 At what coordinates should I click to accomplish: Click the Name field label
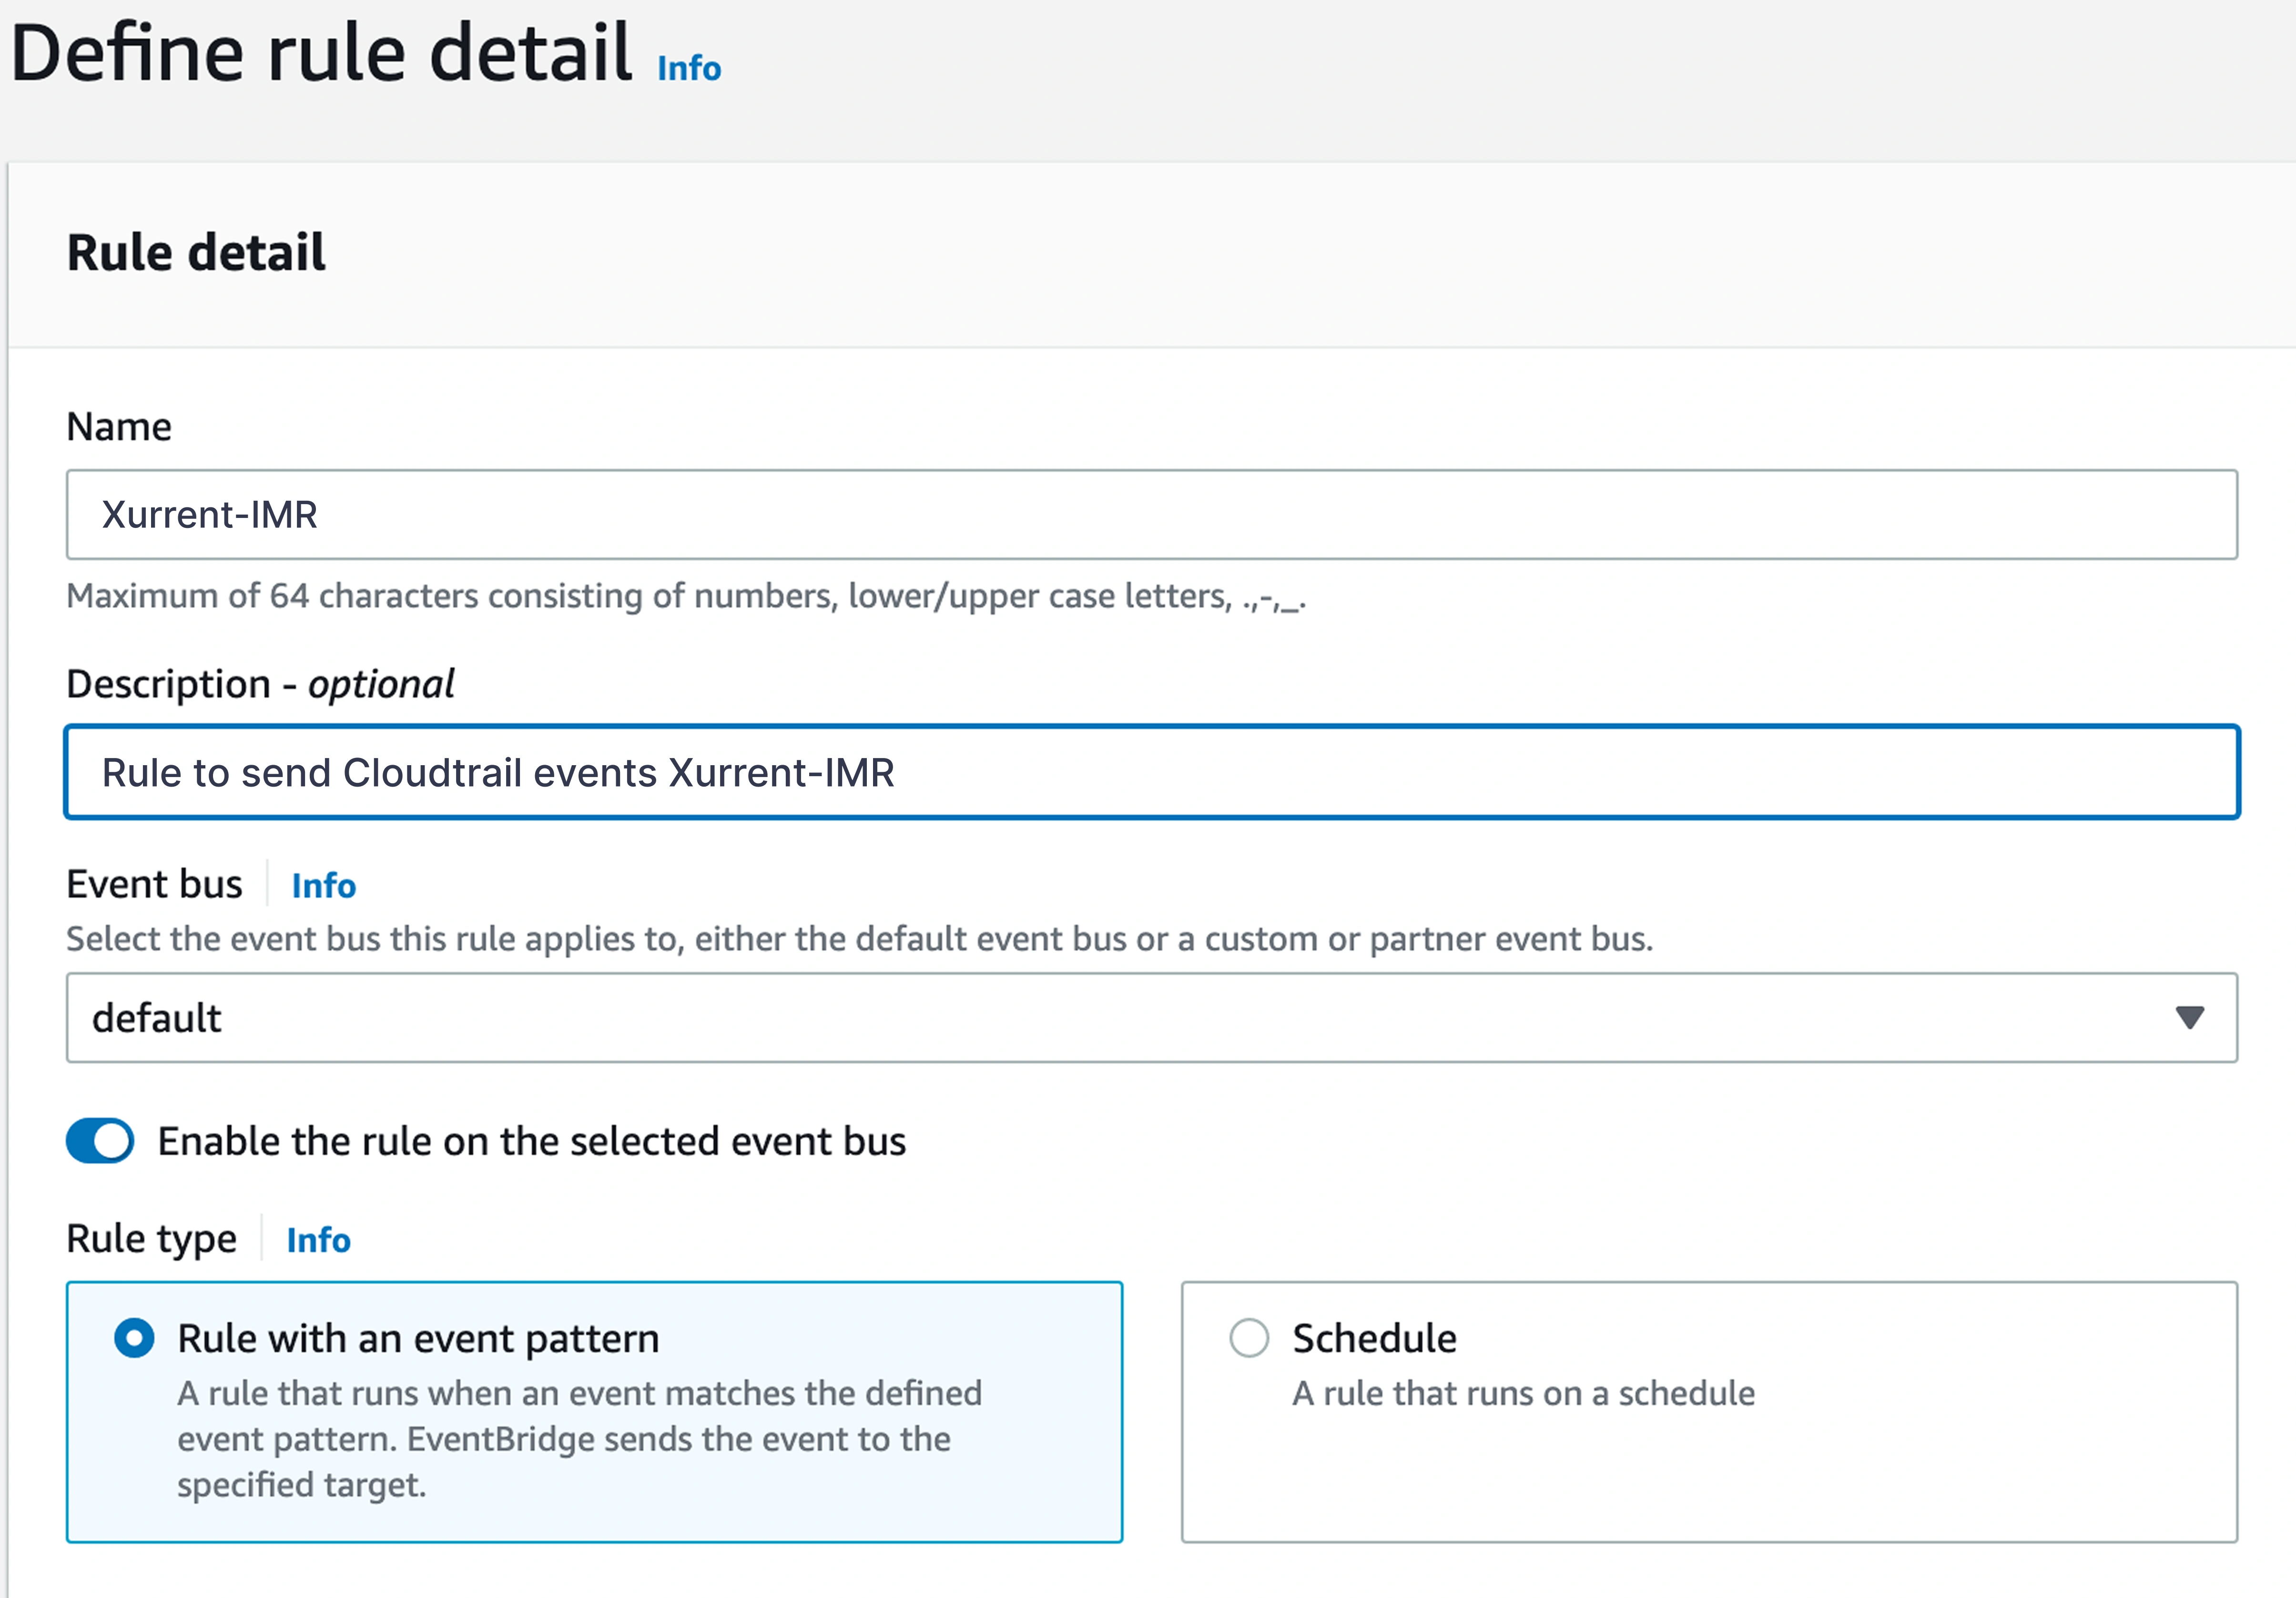tap(118, 427)
